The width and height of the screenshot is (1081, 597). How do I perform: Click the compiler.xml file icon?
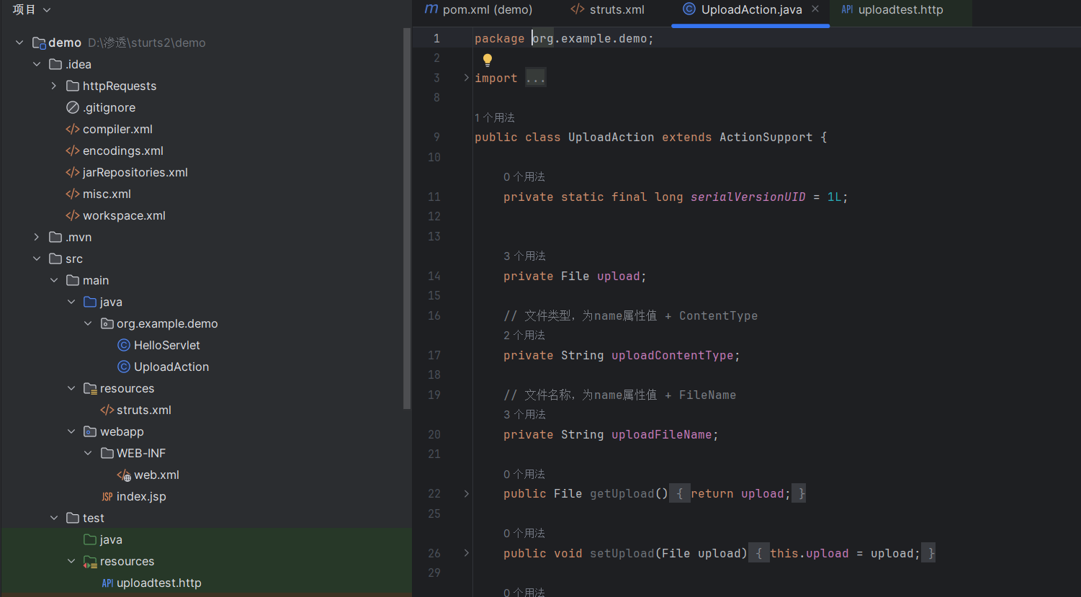(x=72, y=129)
